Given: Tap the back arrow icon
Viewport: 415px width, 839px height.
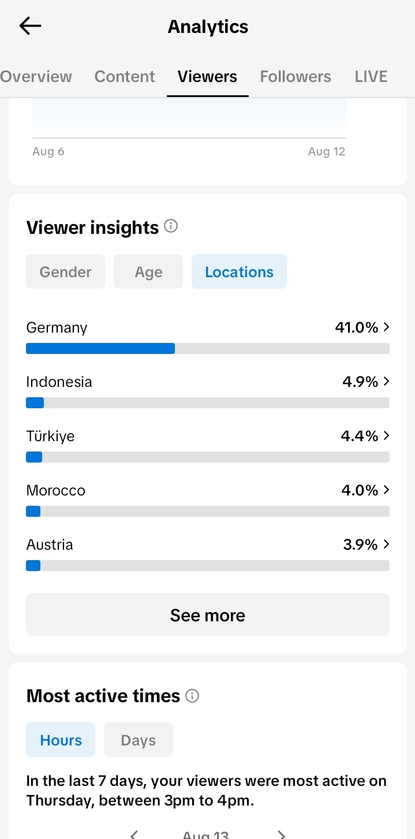Looking at the screenshot, I should coord(30,26).
